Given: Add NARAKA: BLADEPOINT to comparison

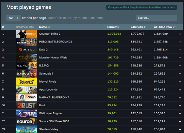Looking at the screenshot, I should coord(180,98).
